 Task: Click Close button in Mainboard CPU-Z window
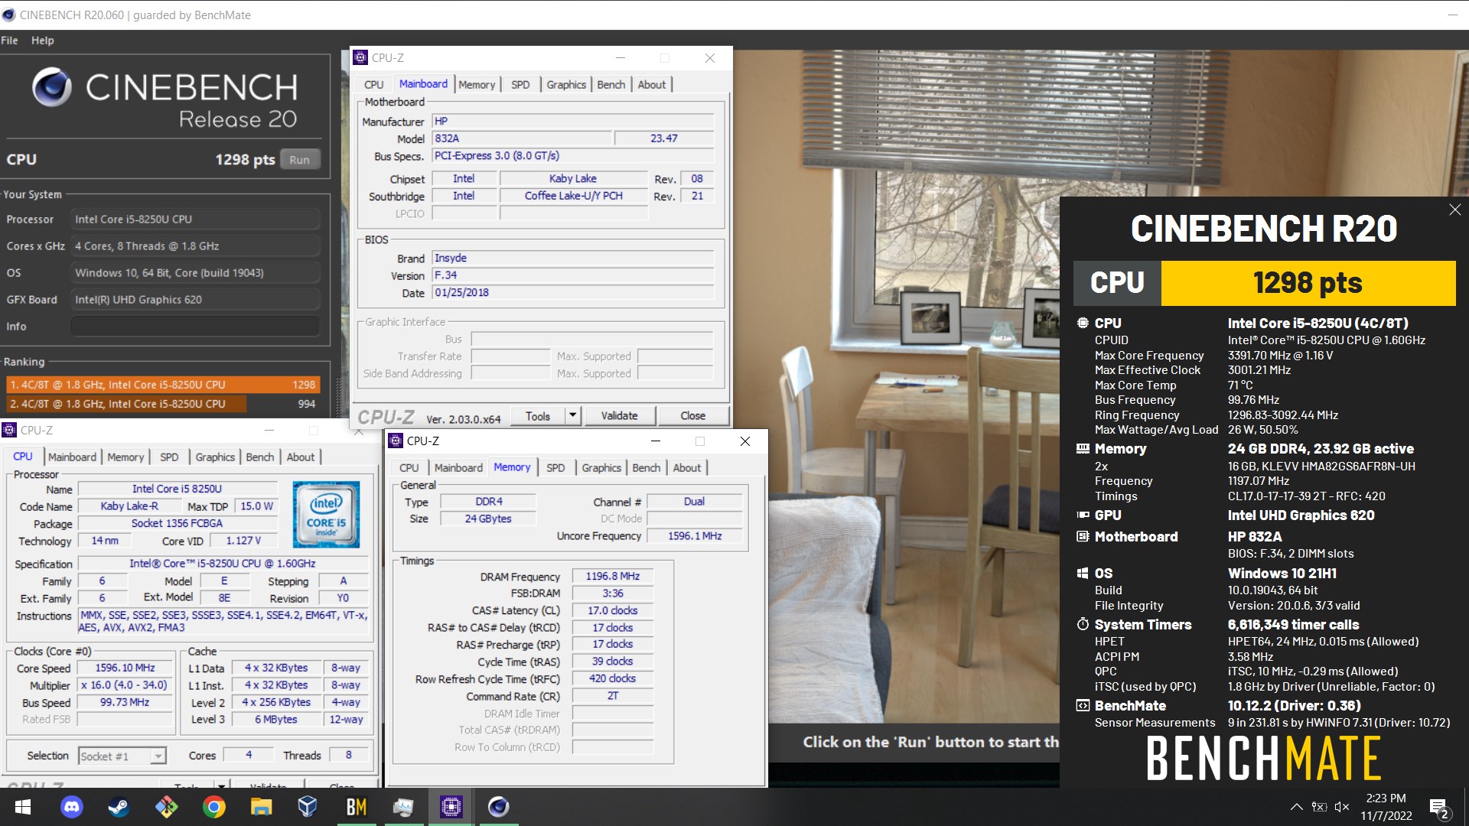point(692,416)
